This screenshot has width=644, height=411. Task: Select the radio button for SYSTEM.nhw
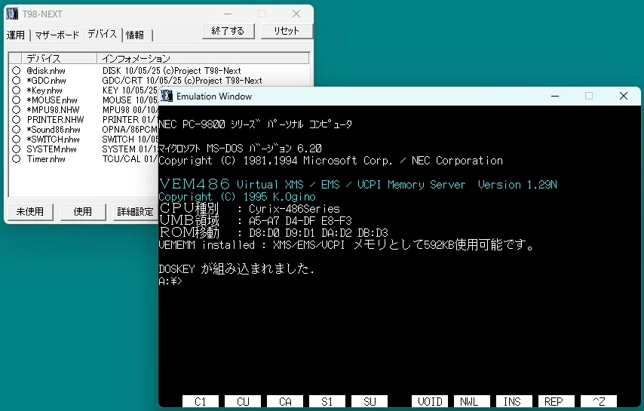[x=16, y=149]
